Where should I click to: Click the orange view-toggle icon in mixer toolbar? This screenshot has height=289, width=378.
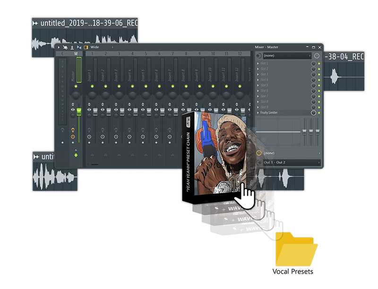(x=86, y=47)
